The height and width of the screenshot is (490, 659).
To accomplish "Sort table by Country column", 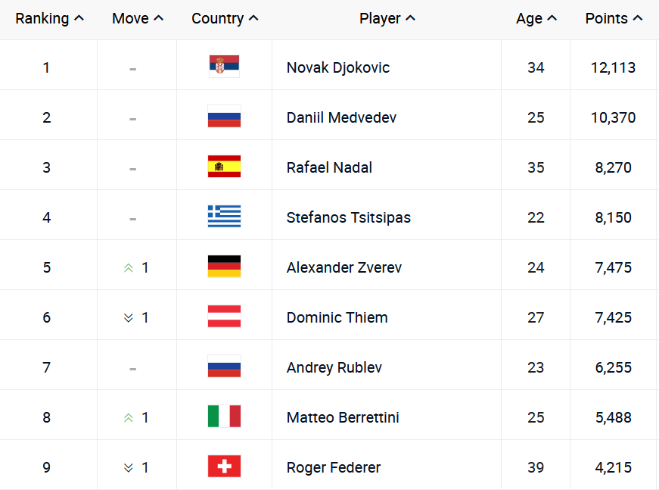I will click(225, 18).
